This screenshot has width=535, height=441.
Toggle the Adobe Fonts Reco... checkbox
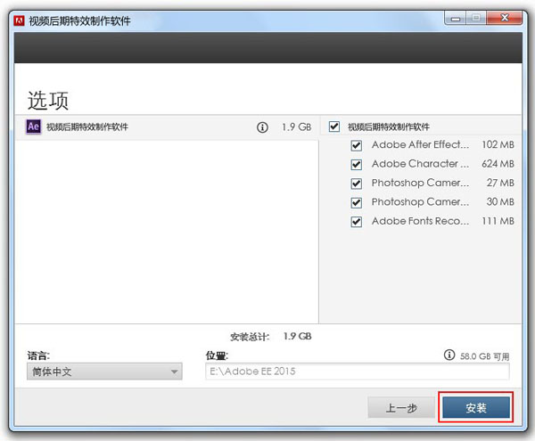(356, 222)
